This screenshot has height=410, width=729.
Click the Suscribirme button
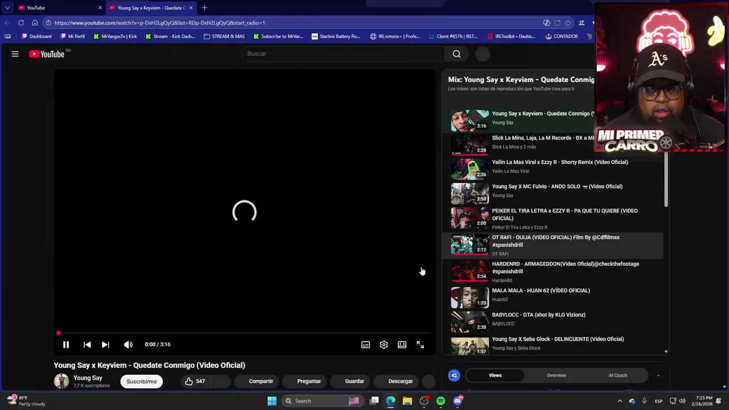click(x=141, y=382)
